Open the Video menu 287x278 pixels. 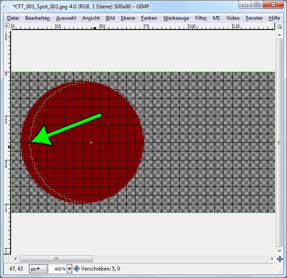(233, 18)
